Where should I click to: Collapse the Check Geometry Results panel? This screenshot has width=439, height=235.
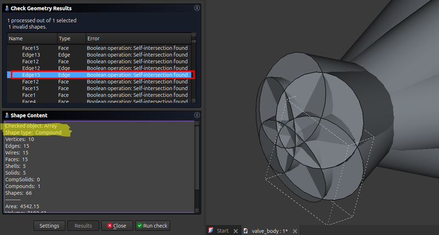pos(196,8)
